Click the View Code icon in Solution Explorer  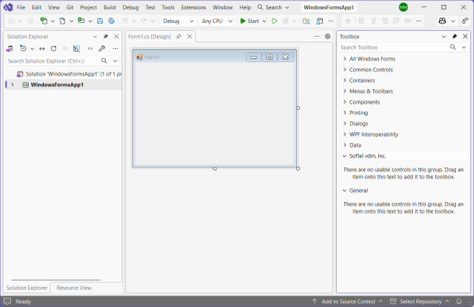(x=90, y=48)
